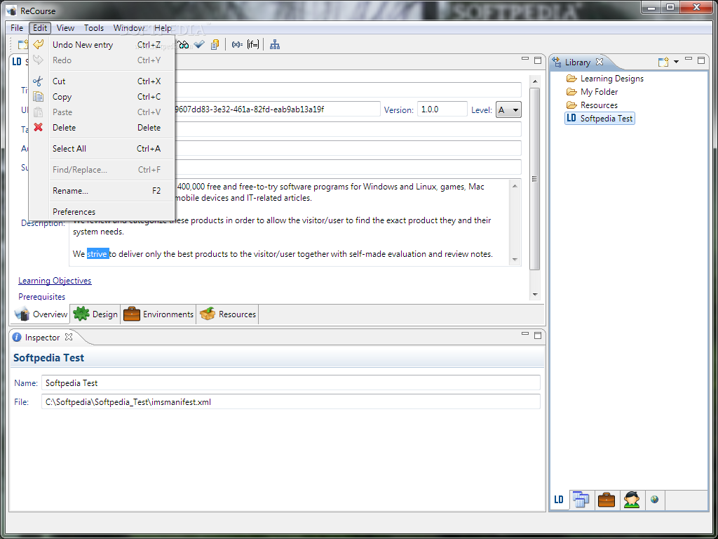Viewport: 718px width, 539px height.
Task: Click the blue hierarchy diagram toolbar icon
Action: [x=275, y=44]
